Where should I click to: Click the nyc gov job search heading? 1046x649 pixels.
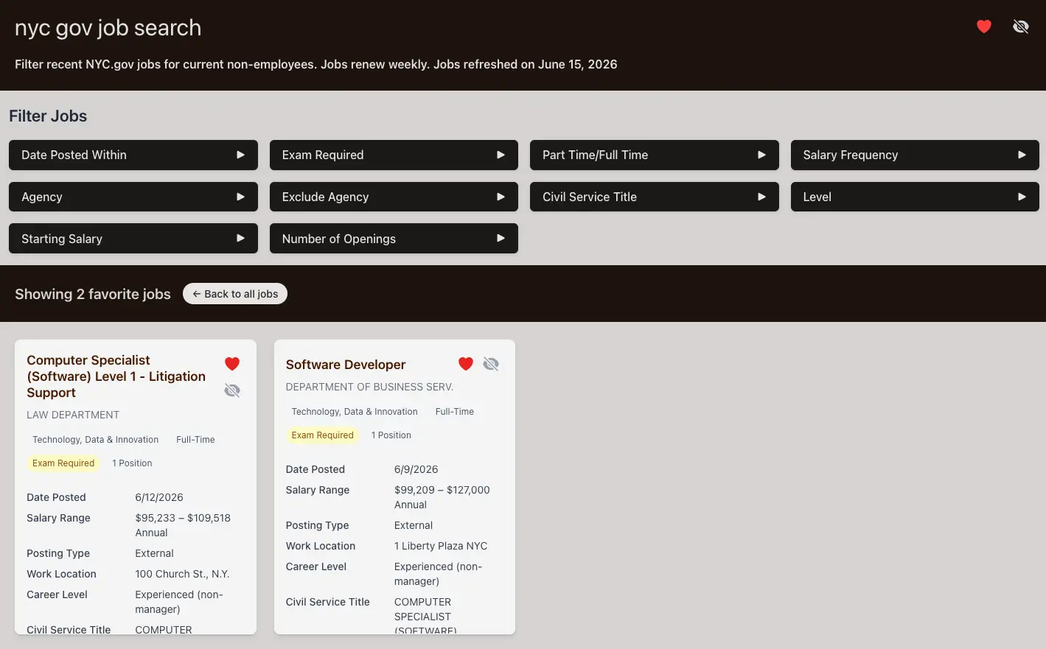pyautogui.click(x=108, y=28)
